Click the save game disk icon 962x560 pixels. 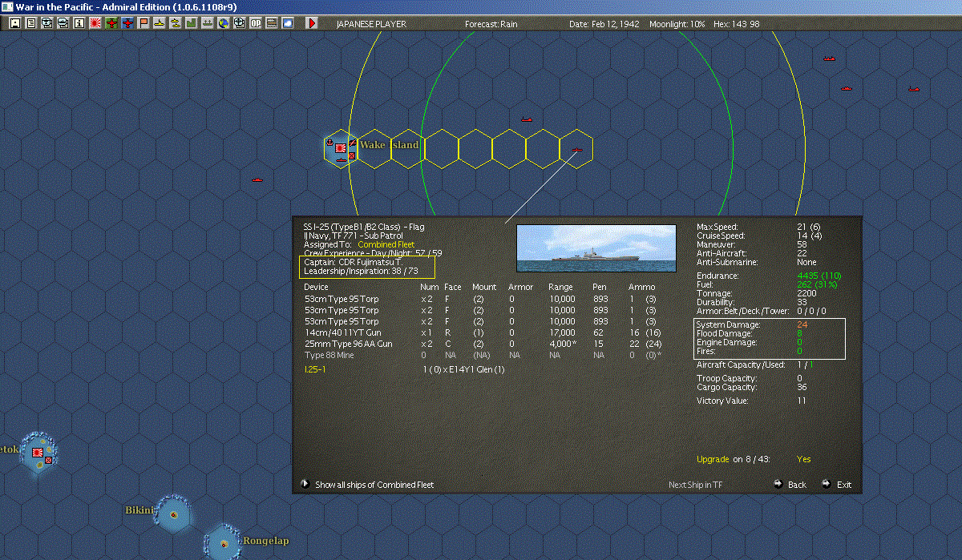tap(14, 23)
